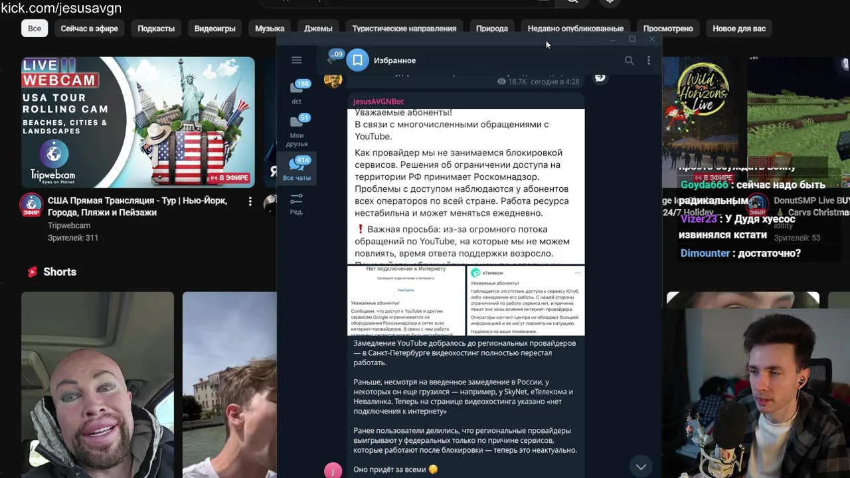Select the Все чаты folder
Screen dimensions: 850x478
coord(297,169)
